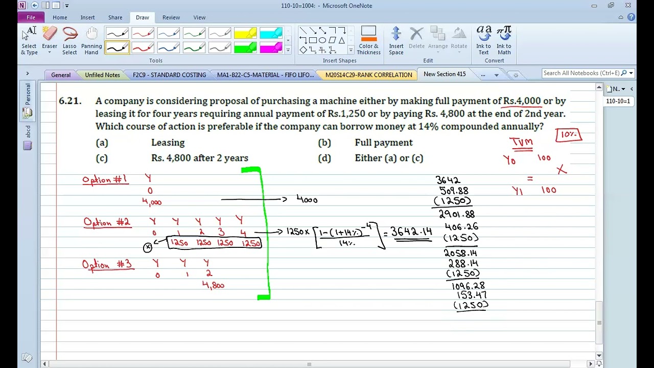This screenshot has height=368, width=654.
Task: Insert an ellipse shape
Action: pyautogui.click(x=322, y=40)
